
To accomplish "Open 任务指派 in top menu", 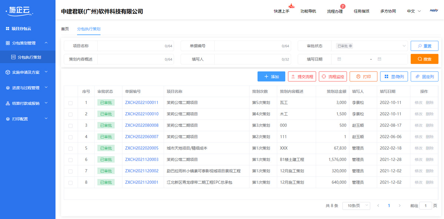I will 361,11.
